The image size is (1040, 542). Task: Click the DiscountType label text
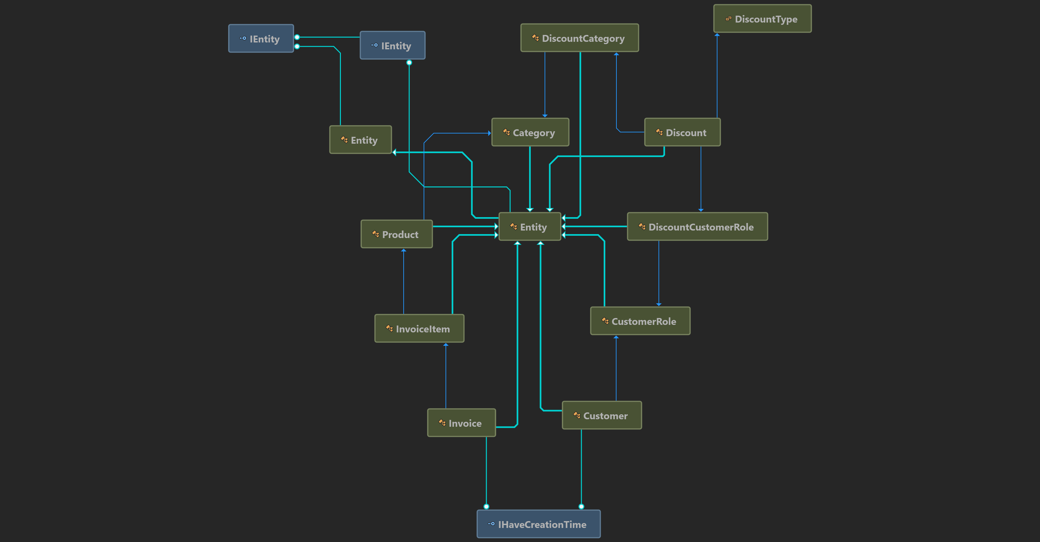pos(766,19)
